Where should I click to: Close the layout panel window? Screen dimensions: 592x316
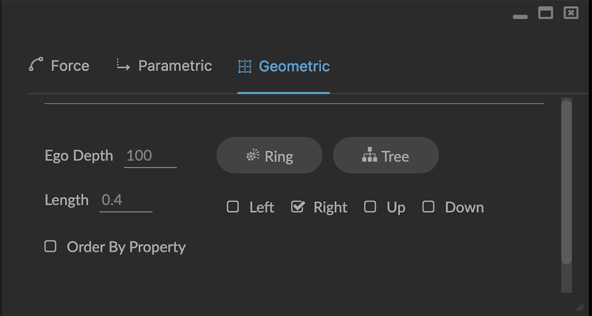571,13
